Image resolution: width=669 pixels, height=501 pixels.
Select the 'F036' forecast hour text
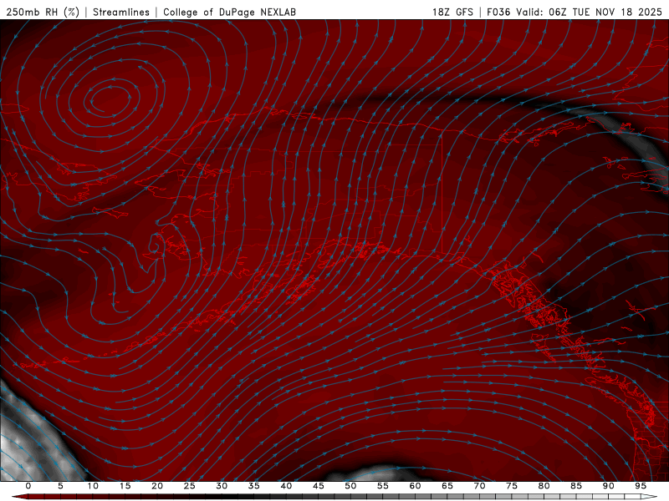point(498,12)
